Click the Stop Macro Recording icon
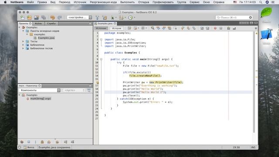The width and height of the screenshot is (279, 157). pos(221,28)
